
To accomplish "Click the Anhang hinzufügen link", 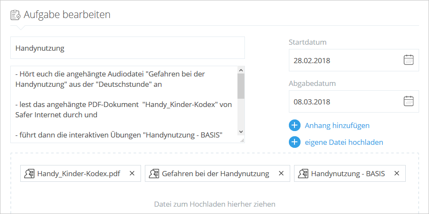I will (x=337, y=125).
